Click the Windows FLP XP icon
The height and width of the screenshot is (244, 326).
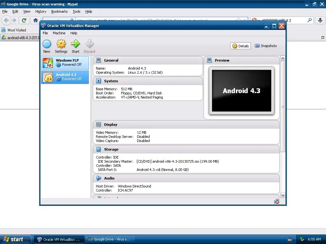48,63
